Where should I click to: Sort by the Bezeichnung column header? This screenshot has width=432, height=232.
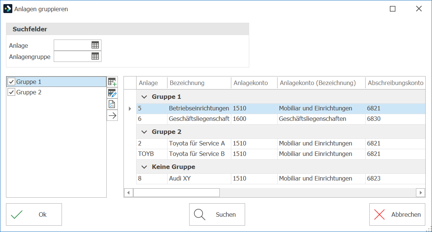[199, 83]
